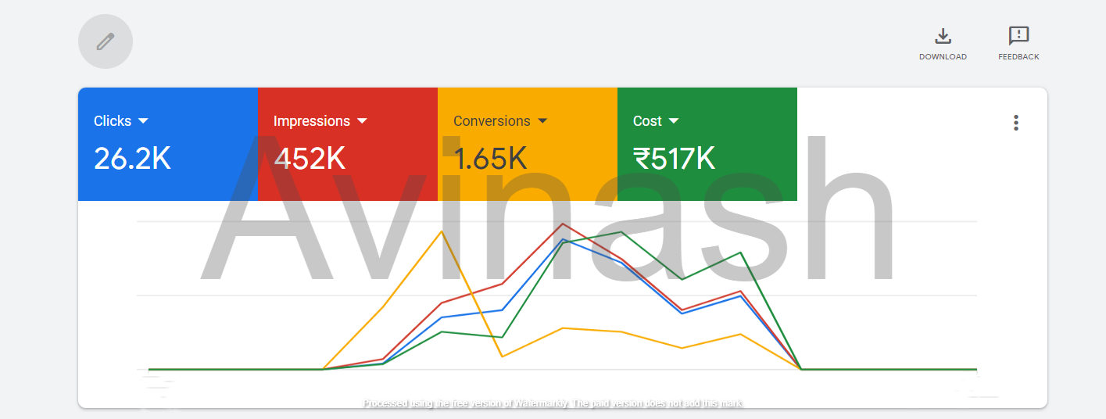Expand the Impressions metric dropdown arrow
The height and width of the screenshot is (419, 1106).
click(362, 121)
